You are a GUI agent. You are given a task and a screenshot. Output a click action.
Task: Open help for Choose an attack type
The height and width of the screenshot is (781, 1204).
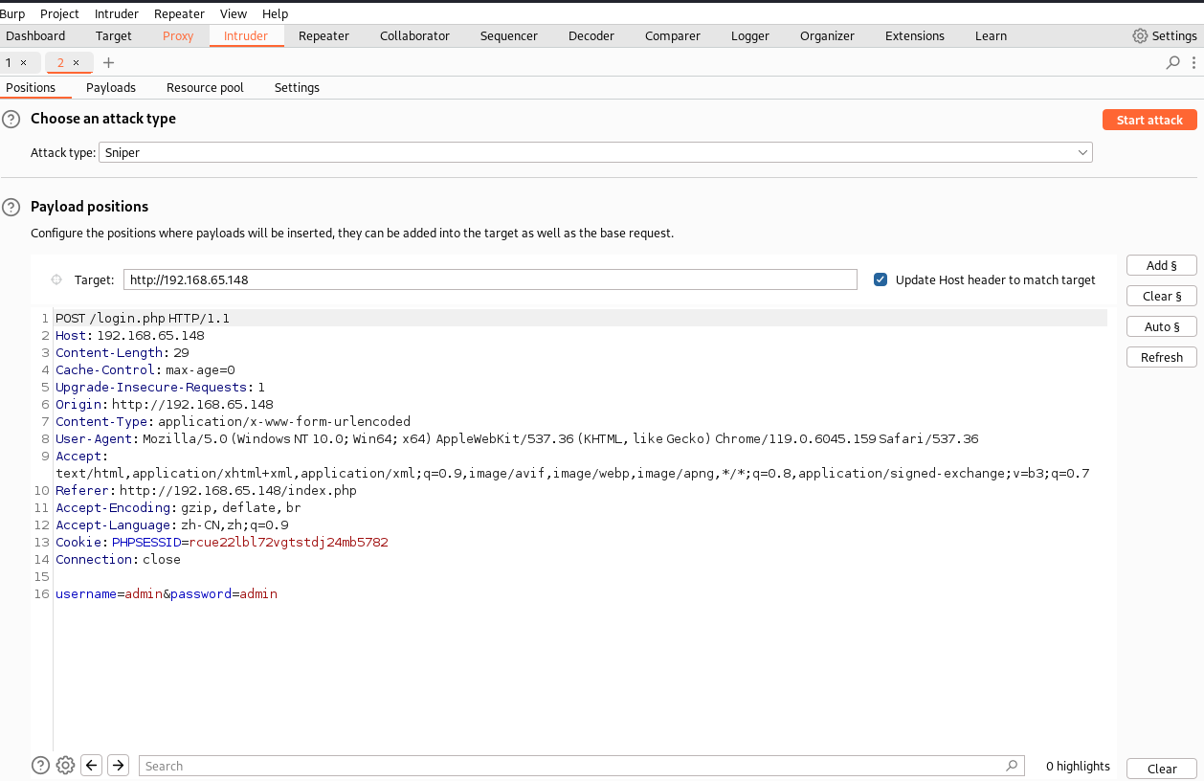click(11, 120)
